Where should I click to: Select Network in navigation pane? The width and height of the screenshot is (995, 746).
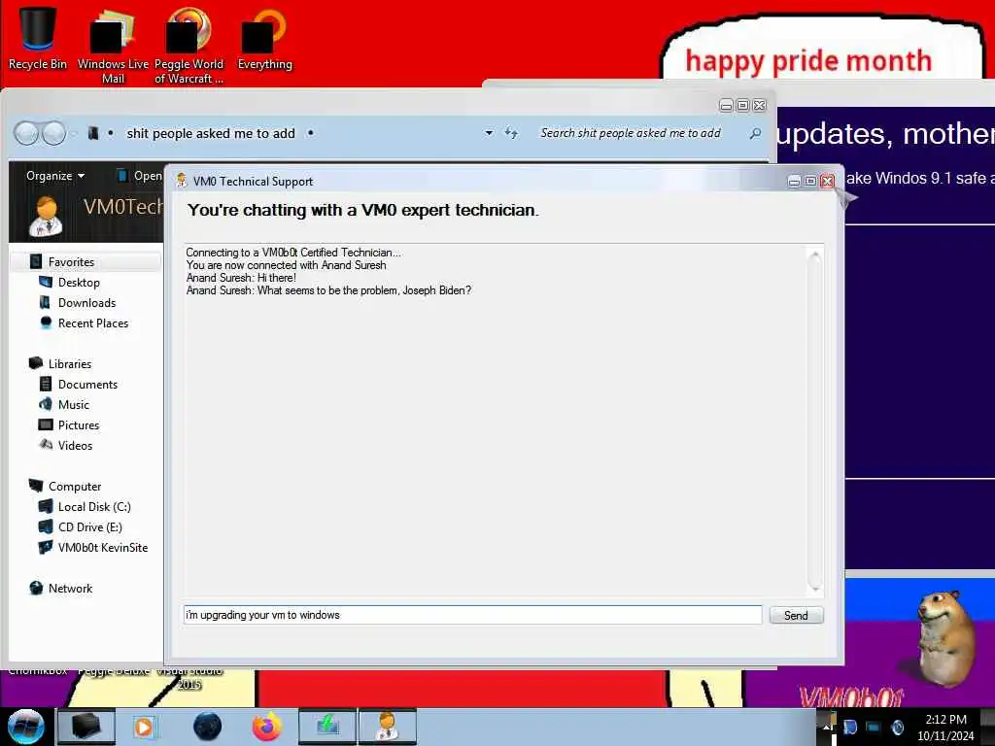click(x=70, y=588)
